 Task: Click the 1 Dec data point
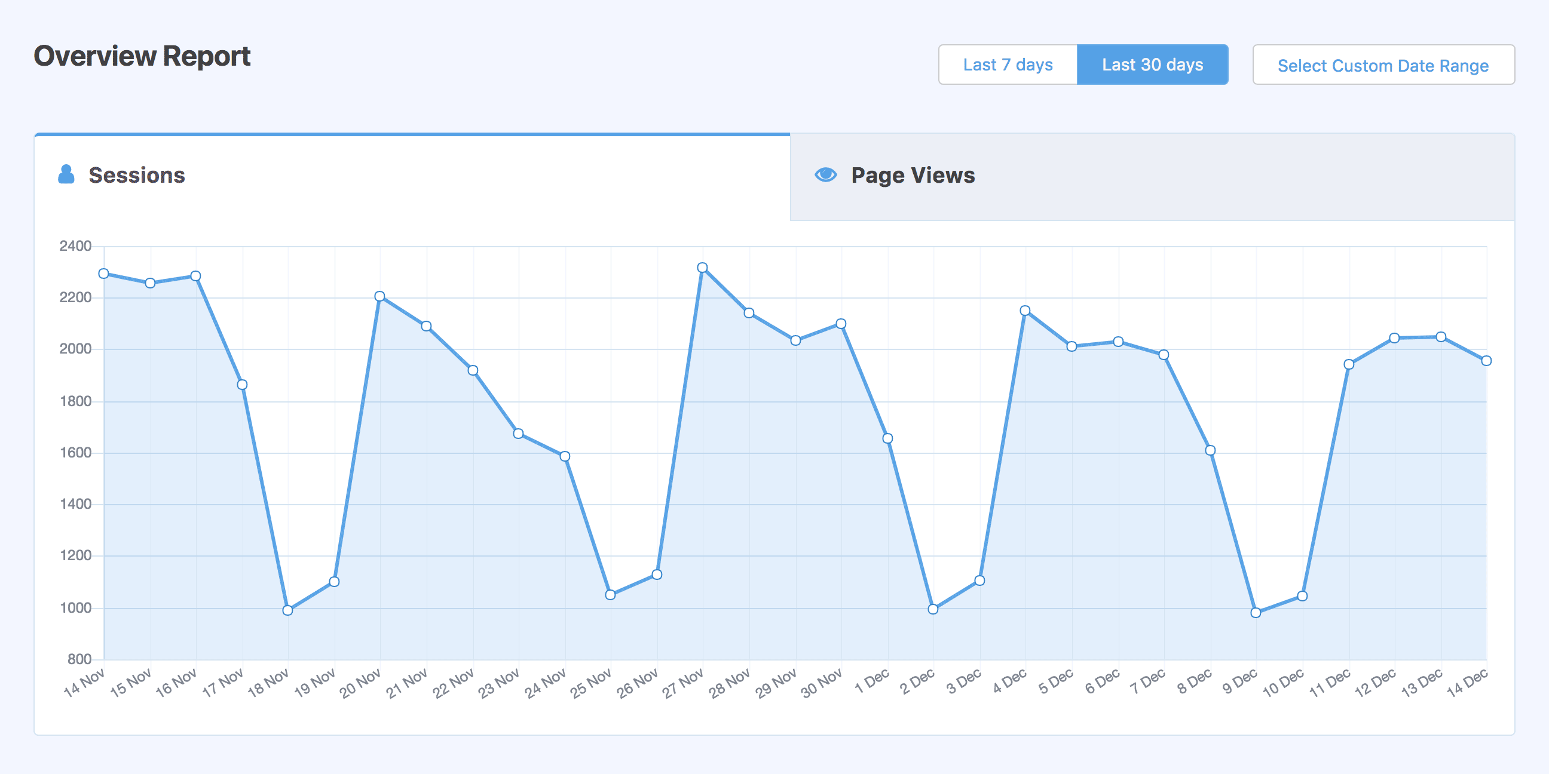click(x=887, y=438)
